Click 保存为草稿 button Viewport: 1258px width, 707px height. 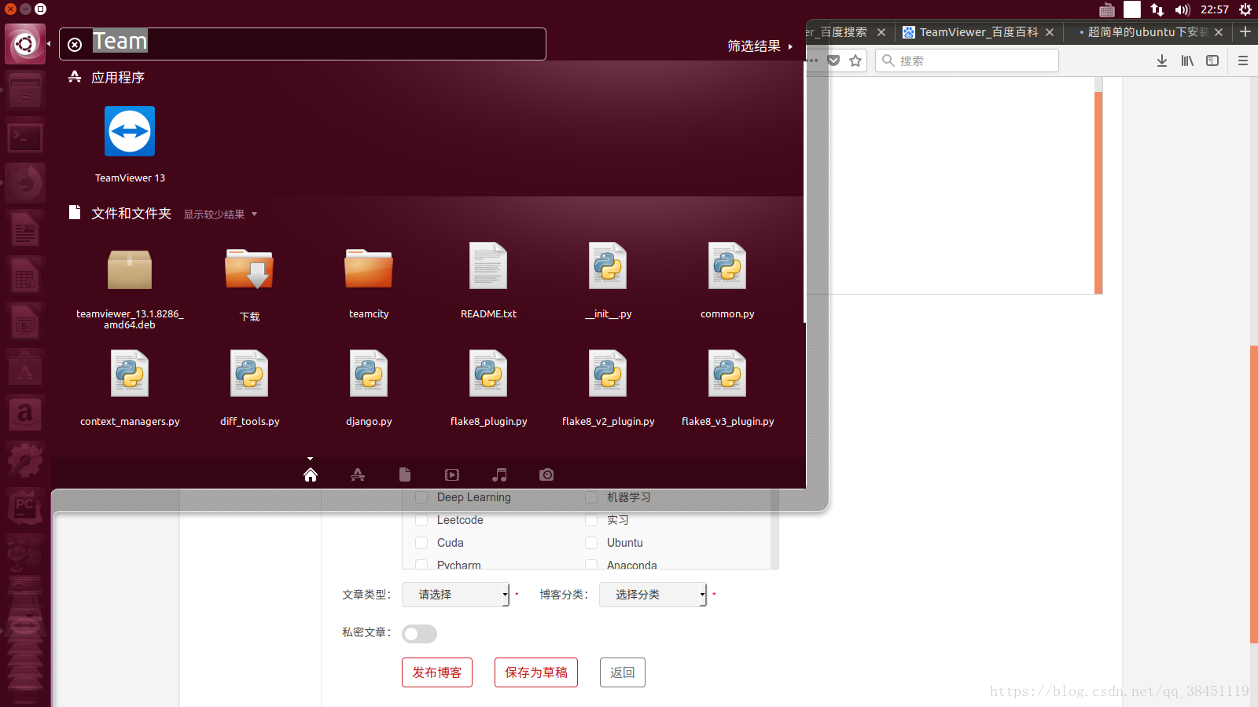(x=536, y=672)
